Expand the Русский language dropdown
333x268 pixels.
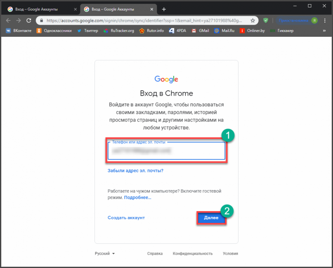[105, 254]
